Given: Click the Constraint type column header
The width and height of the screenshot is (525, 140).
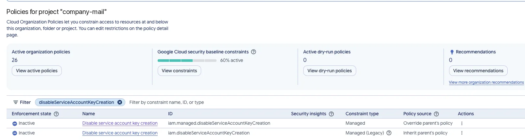Looking at the screenshot, I should coord(362,114).
